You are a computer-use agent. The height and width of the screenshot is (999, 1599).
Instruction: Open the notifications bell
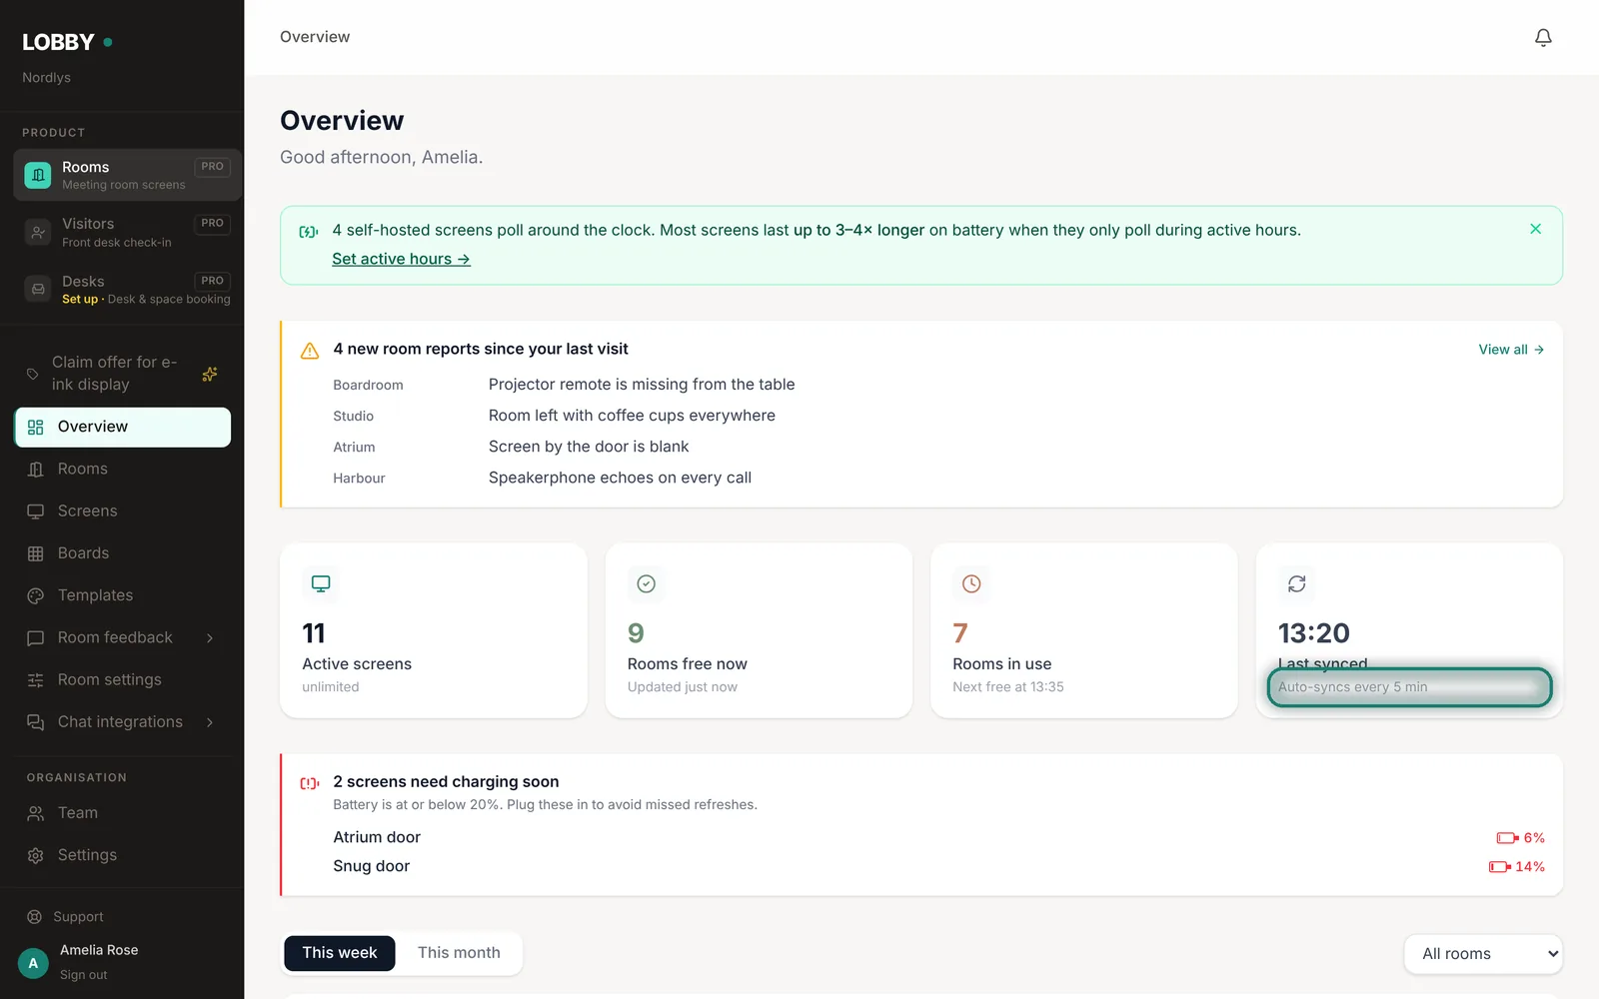coord(1543,37)
